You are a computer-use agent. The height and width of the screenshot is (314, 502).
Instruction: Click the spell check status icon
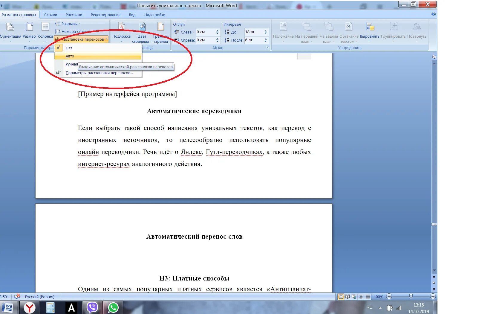[x=17, y=296]
